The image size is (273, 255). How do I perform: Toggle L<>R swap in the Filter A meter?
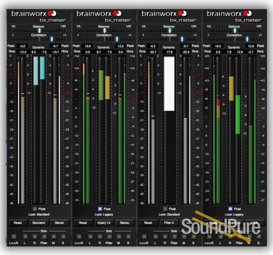[x=144, y=236]
